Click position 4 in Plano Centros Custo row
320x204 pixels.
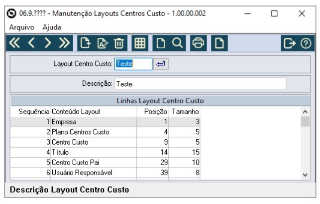point(152,132)
